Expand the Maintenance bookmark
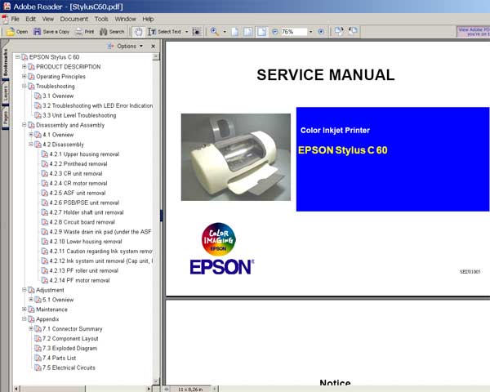Image resolution: width=490 pixels, height=392 pixels. (x=24, y=310)
